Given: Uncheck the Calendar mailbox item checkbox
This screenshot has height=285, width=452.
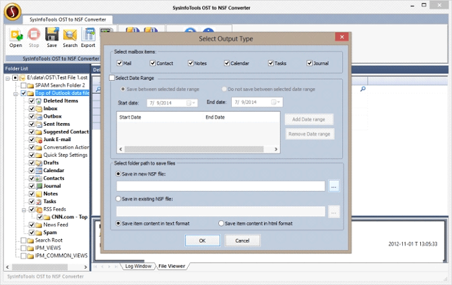Looking at the screenshot, I should point(227,63).
